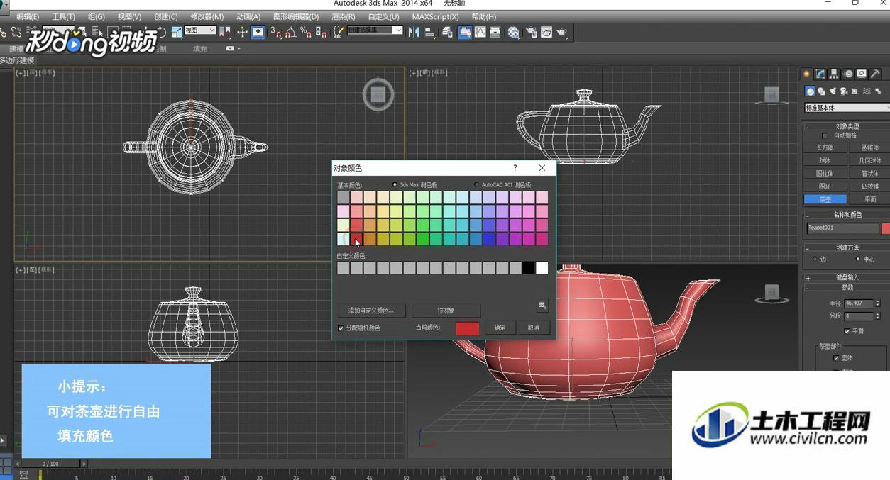Select the Cameras category icon
This screenshot has width=890, height=480.
(844, 91)
